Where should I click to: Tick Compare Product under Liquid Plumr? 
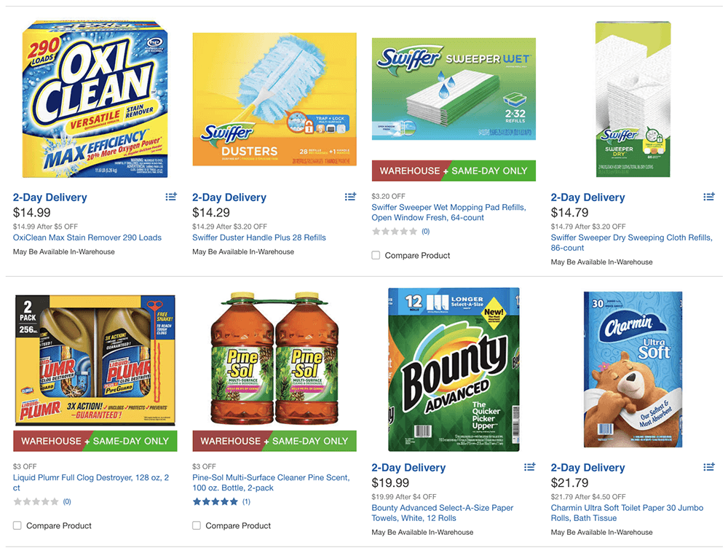(17, 525)
